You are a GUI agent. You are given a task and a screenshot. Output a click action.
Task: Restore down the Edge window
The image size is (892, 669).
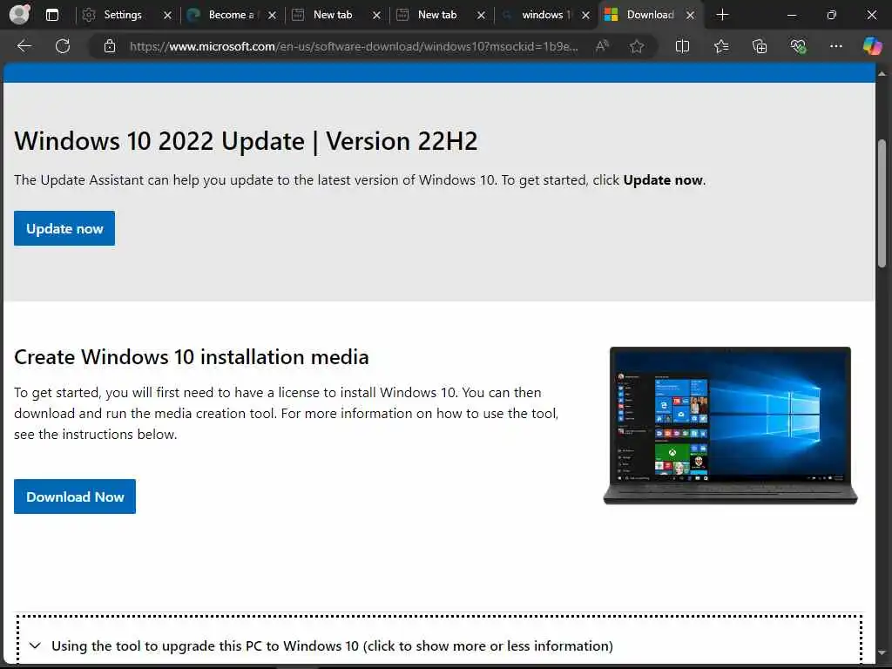[x=832, y=16]
